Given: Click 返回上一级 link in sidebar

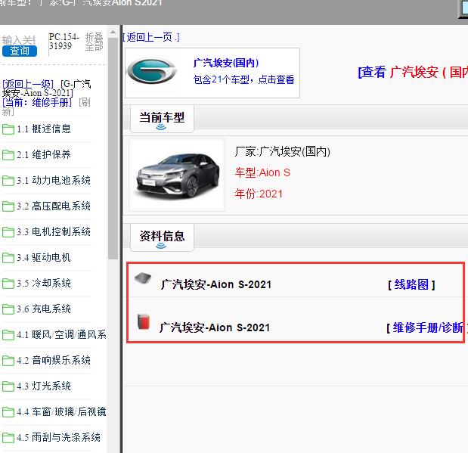Looking at the screenshot, I should 28,84.
